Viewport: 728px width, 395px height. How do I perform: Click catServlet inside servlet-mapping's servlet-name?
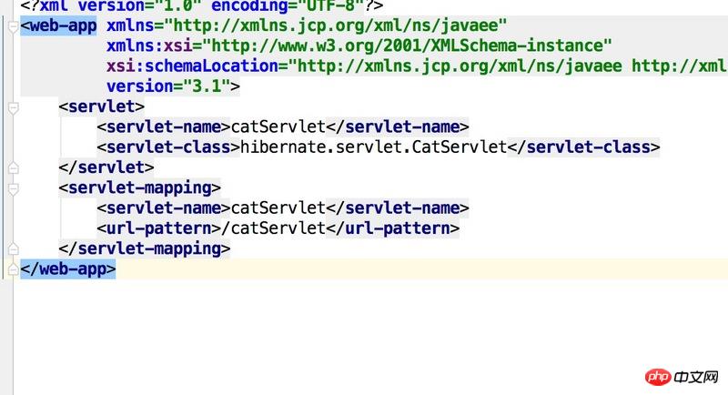click(x=278, y=208)
